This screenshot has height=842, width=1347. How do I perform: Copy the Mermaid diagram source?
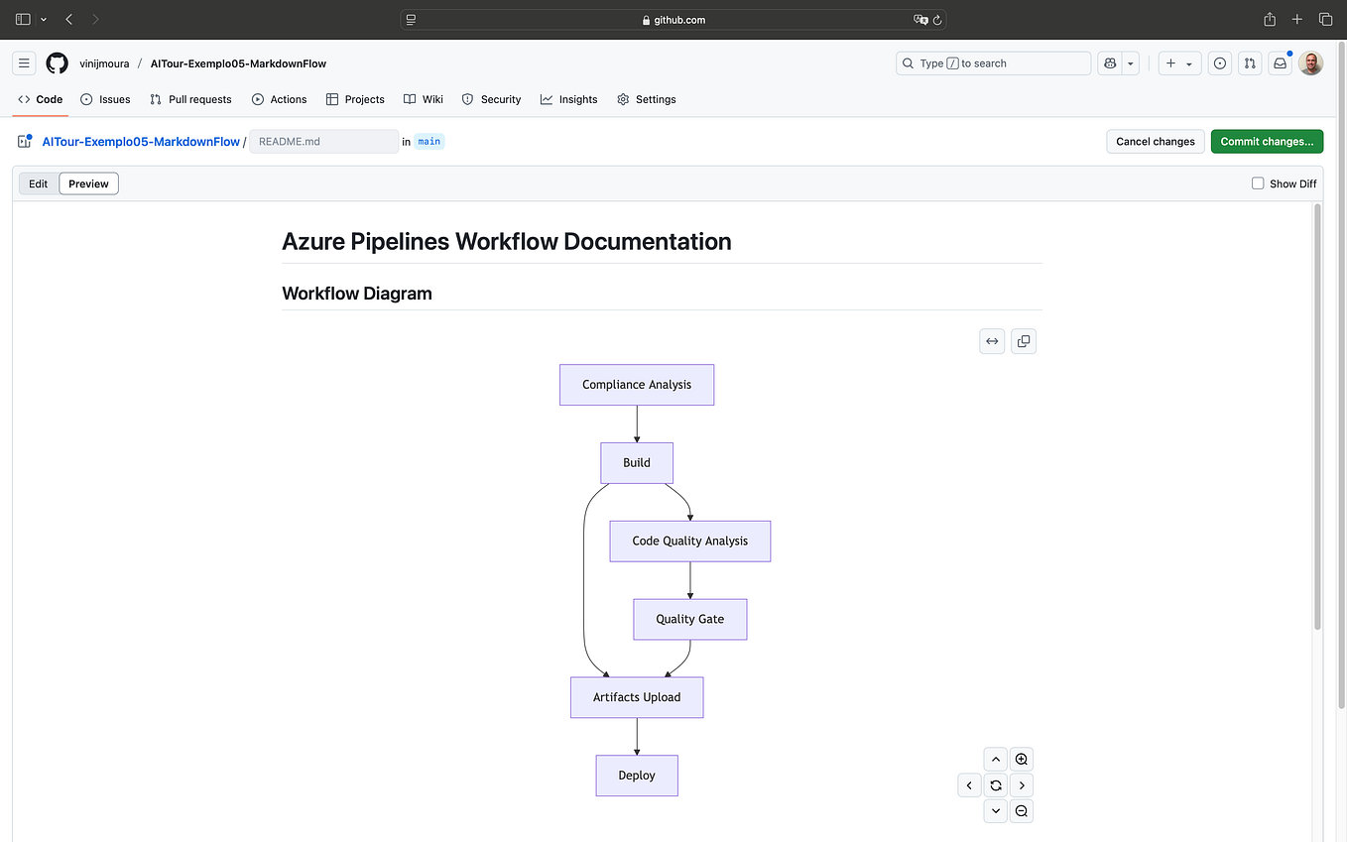pyautogui.click(x=1023, y=340)
